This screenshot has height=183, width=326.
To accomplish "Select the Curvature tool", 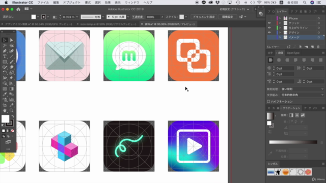I will click(11, 51).
